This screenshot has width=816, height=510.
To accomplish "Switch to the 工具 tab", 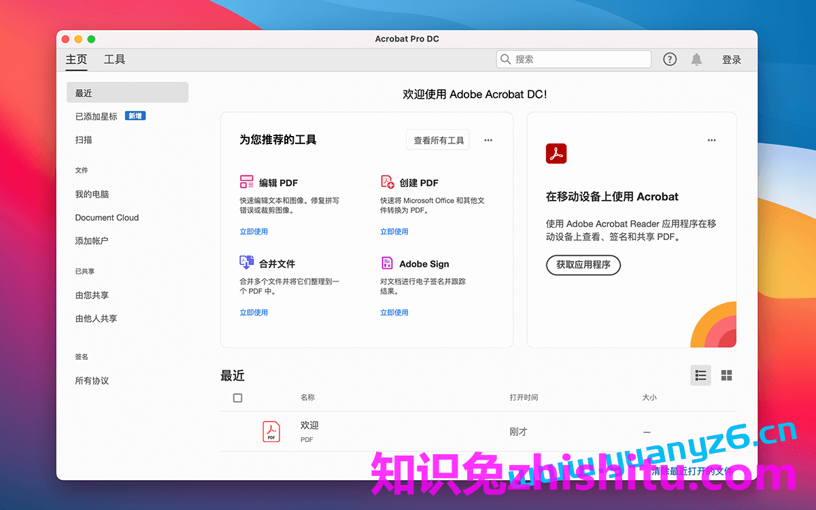I will [114, 59].
